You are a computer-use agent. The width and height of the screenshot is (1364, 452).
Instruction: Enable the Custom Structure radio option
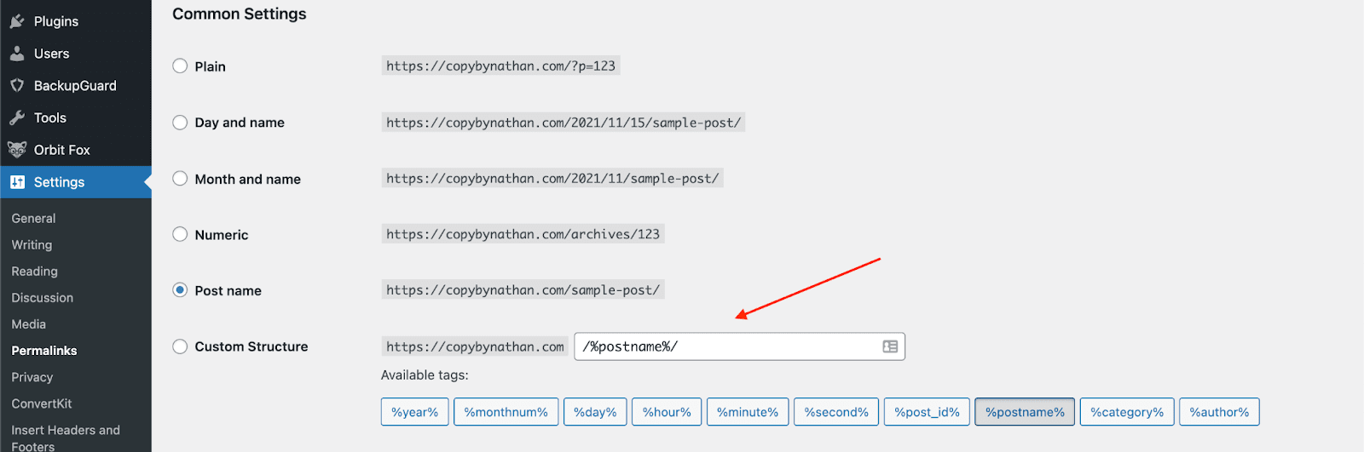click(180, 346)
